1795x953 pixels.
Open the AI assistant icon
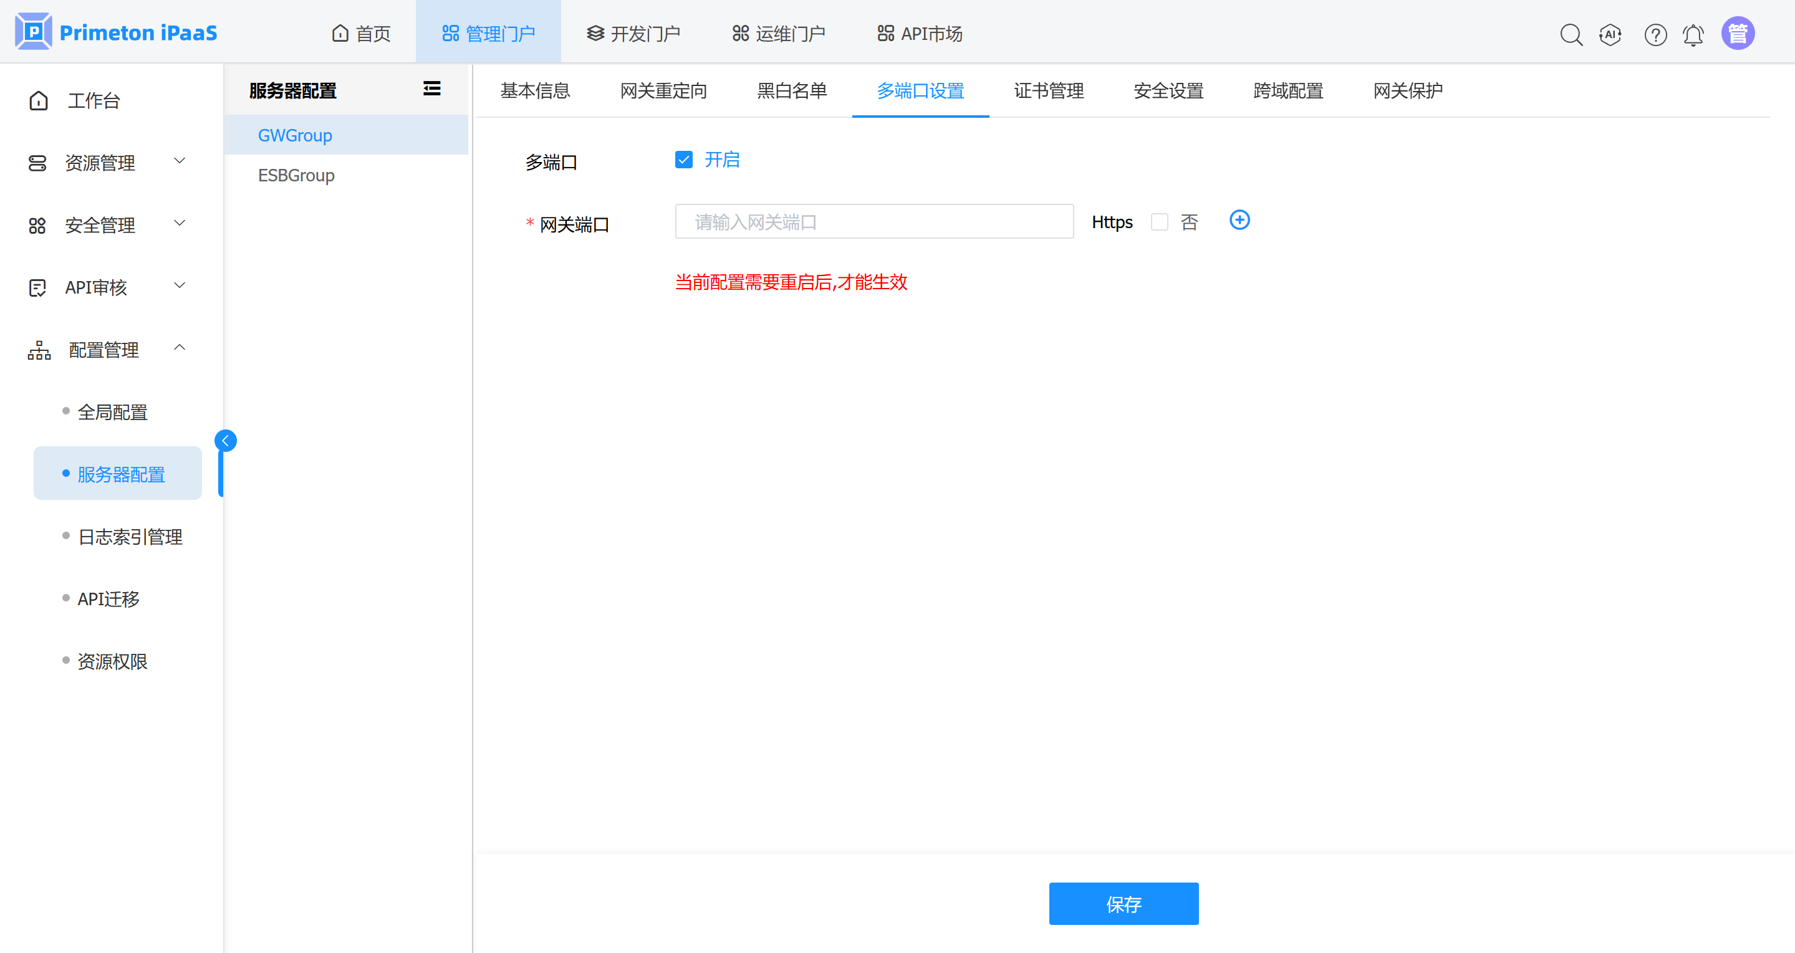[1610, 34]
